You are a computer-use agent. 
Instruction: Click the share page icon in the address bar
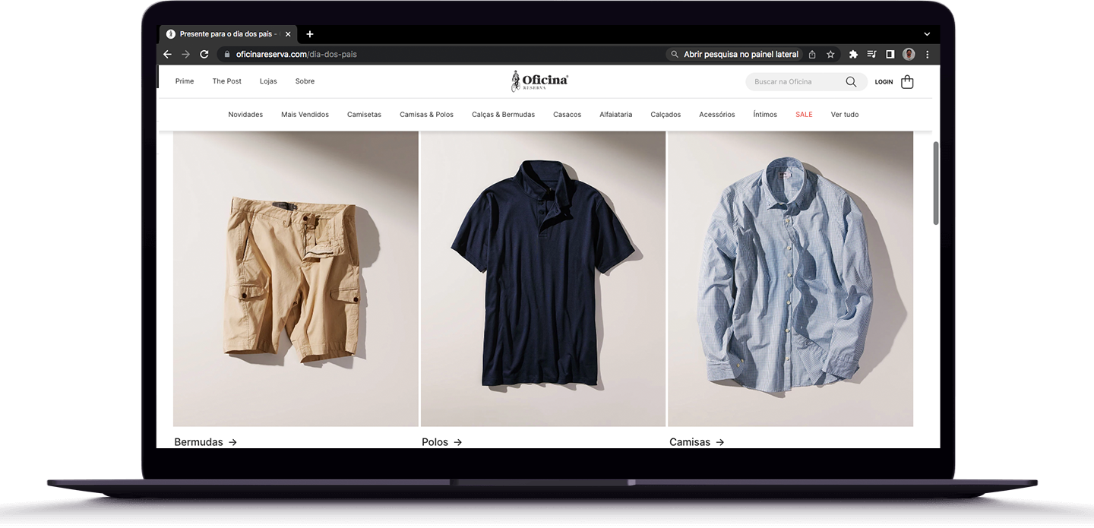point(812,55)
